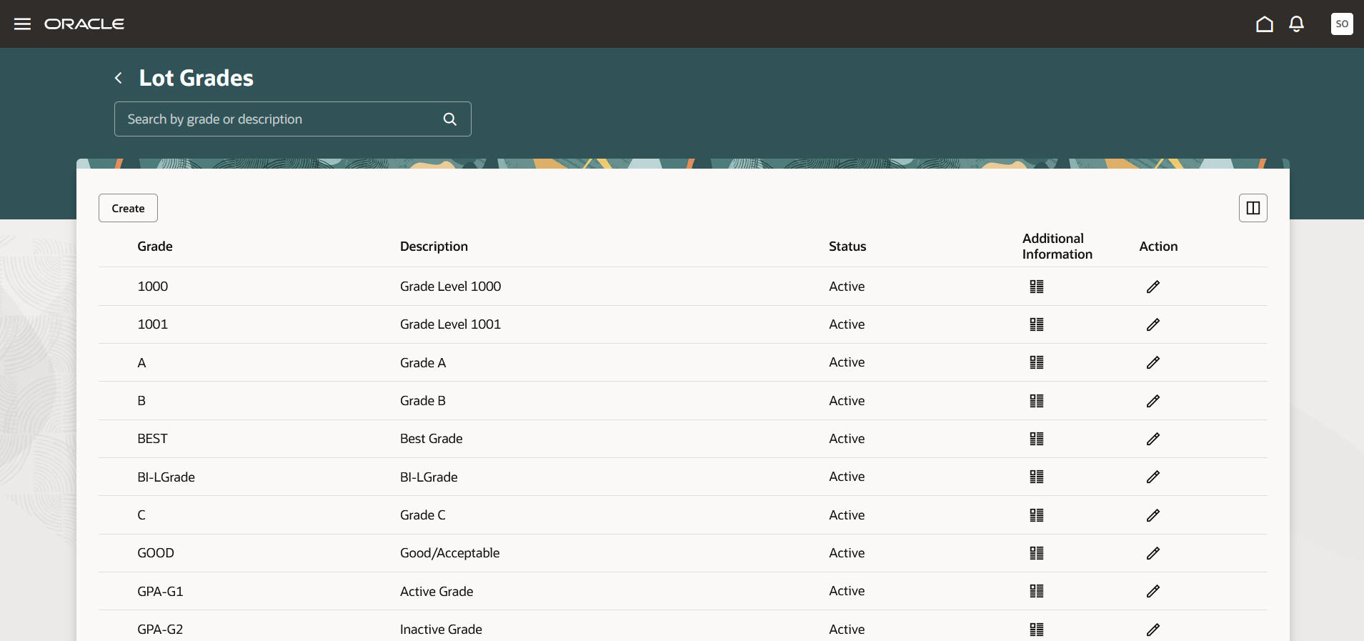
Task: Edit the Grade C row
Action: pos(1153,515)
